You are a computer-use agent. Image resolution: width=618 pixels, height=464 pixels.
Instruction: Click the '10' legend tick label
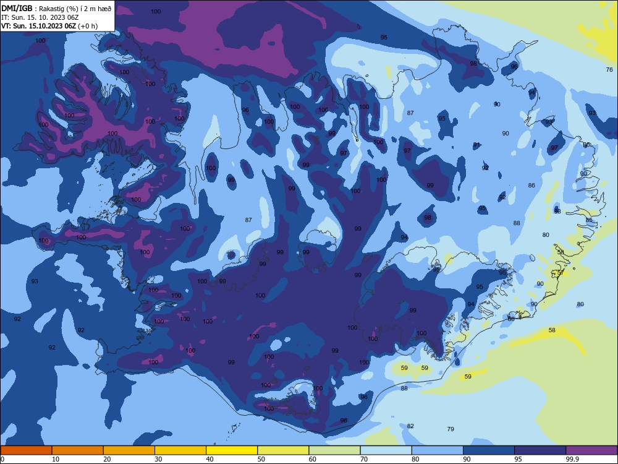[x=56, y=459]
